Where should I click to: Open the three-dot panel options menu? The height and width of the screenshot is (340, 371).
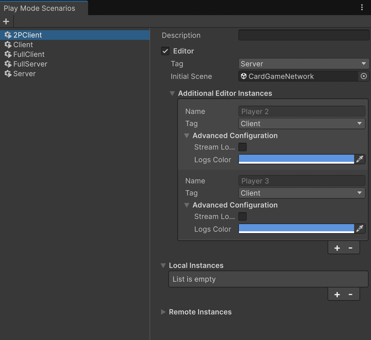click(362, 8)
